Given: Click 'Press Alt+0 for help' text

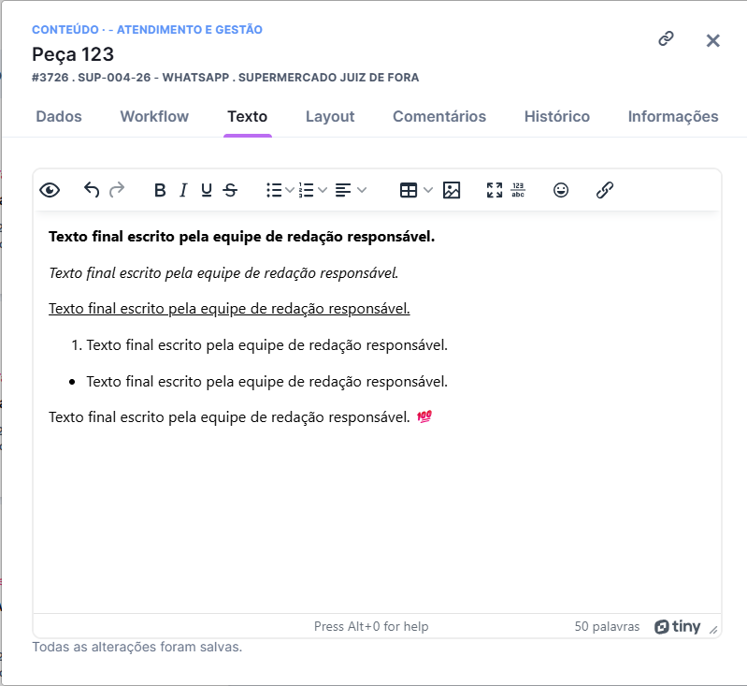Looking at the screenshot, I should tap(371, 626).
